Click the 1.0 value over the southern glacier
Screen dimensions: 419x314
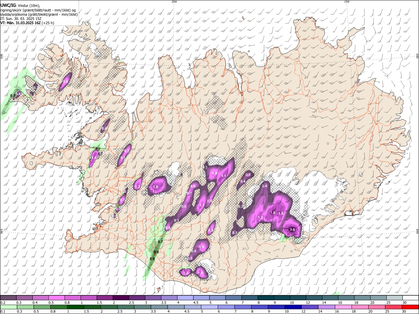(201, 272)
